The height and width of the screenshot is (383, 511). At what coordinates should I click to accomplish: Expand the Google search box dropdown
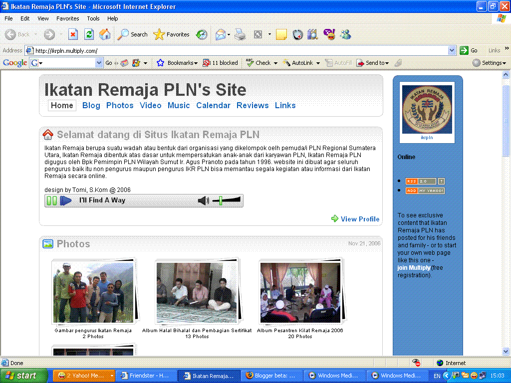(99, 63)
